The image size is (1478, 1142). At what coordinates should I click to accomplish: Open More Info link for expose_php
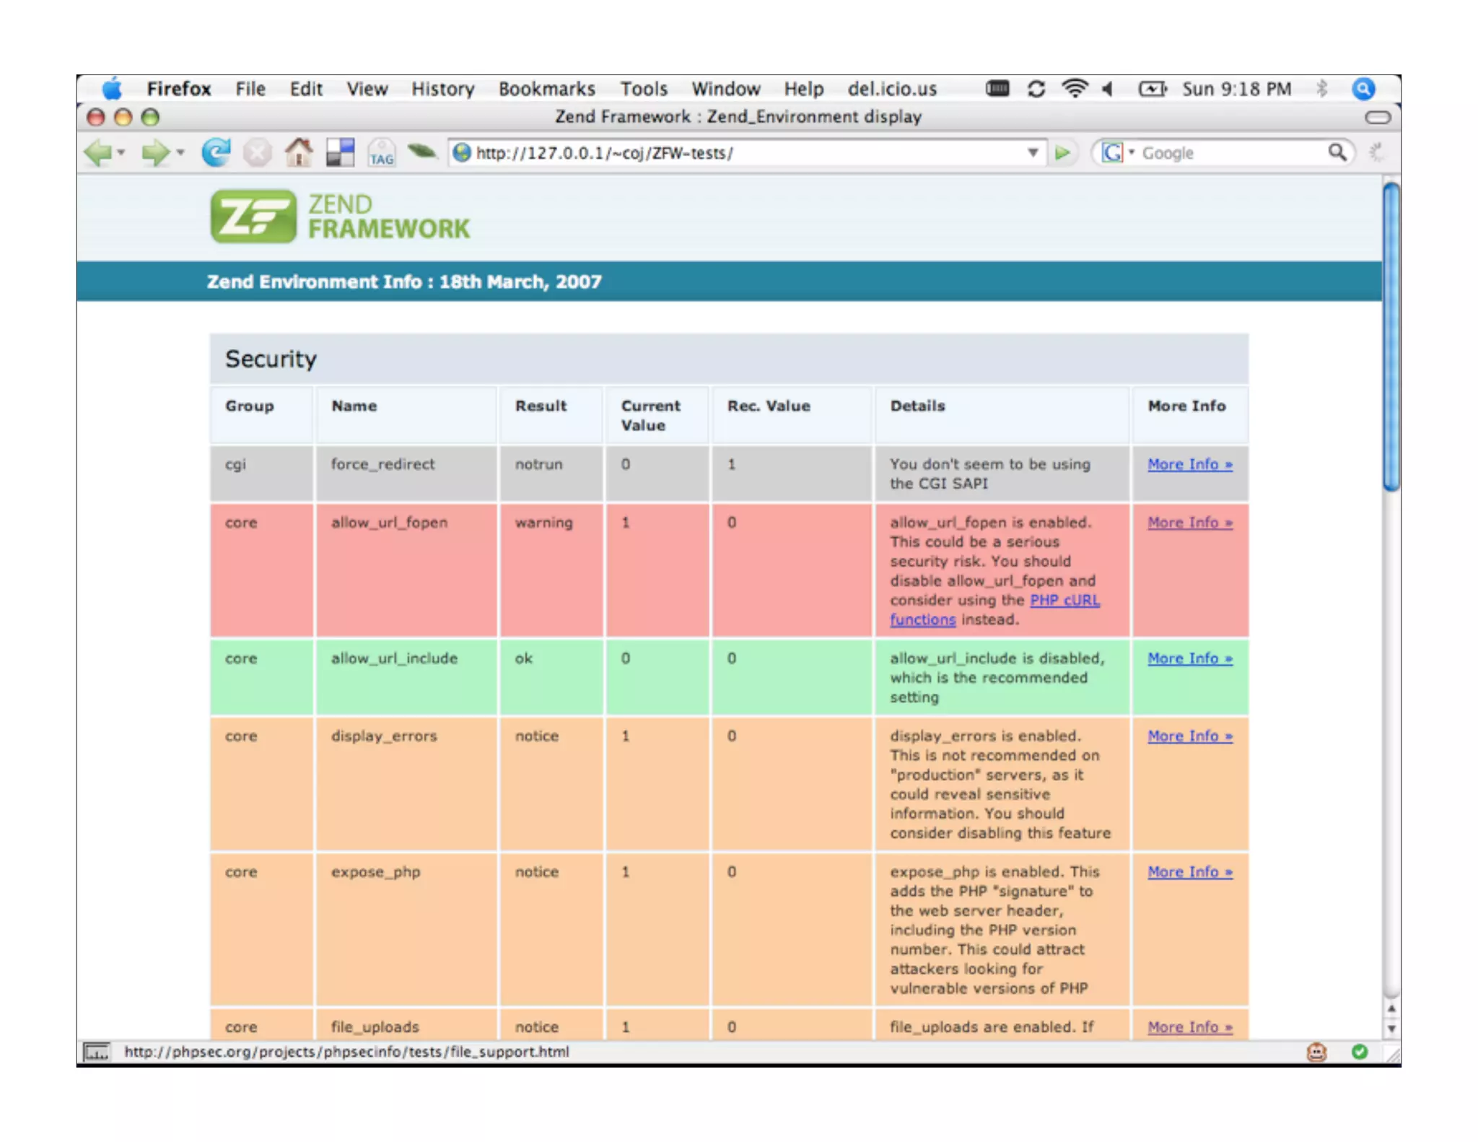tap(1189, 872)
